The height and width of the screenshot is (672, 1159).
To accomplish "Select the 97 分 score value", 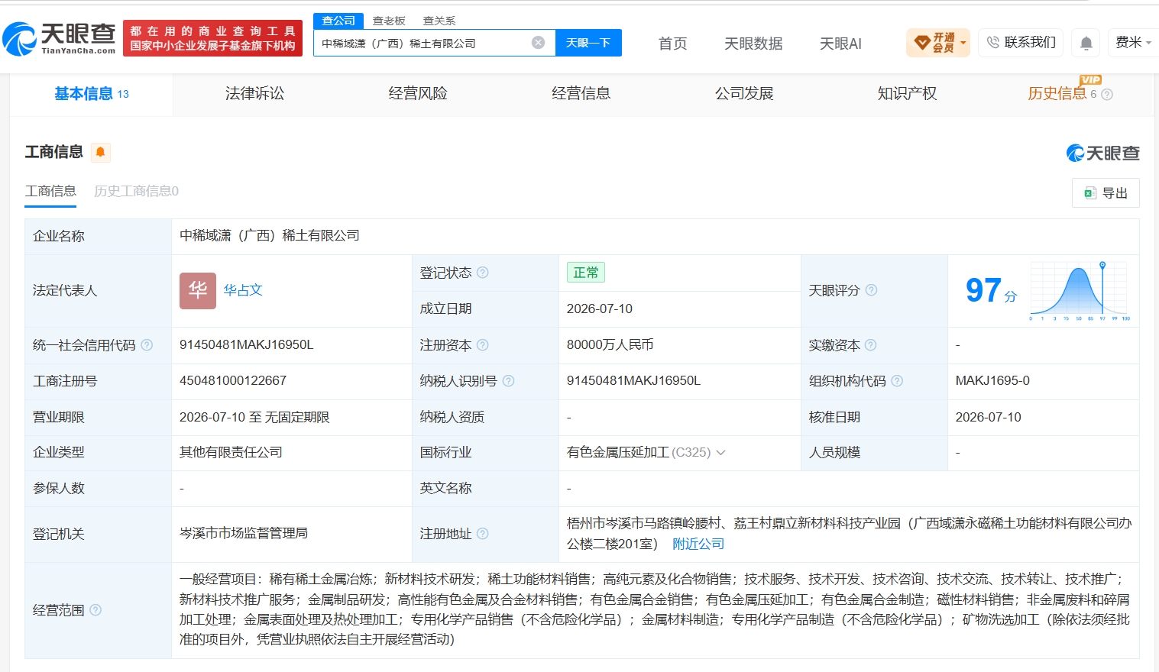I will coord(991,291).
